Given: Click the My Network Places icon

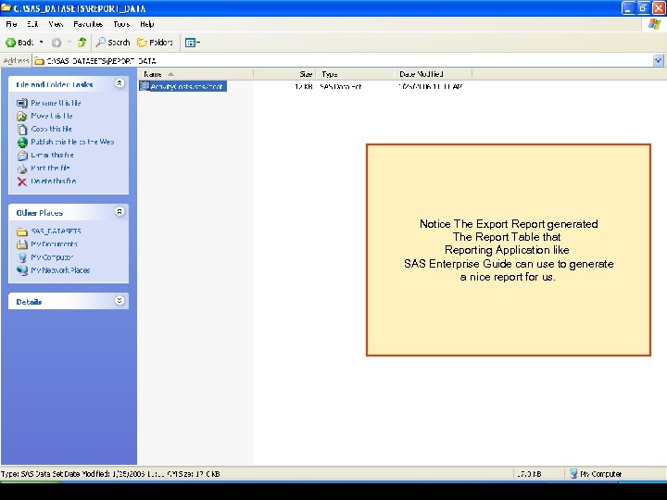Looking at the screenshot, I should [x=22, y=270].
